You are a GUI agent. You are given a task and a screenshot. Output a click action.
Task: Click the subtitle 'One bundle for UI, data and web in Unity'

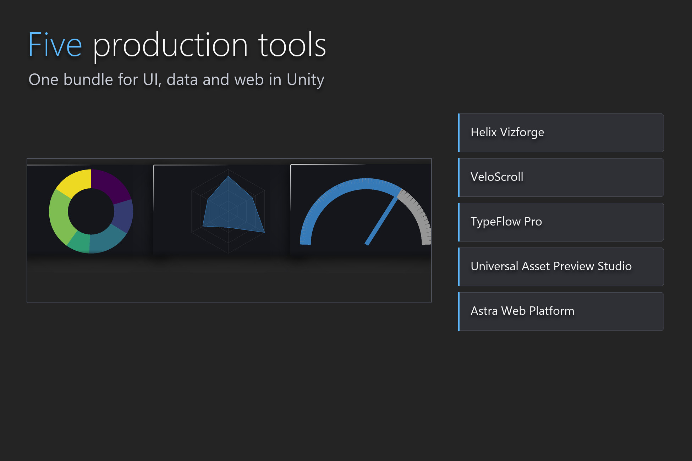(176, 79)
